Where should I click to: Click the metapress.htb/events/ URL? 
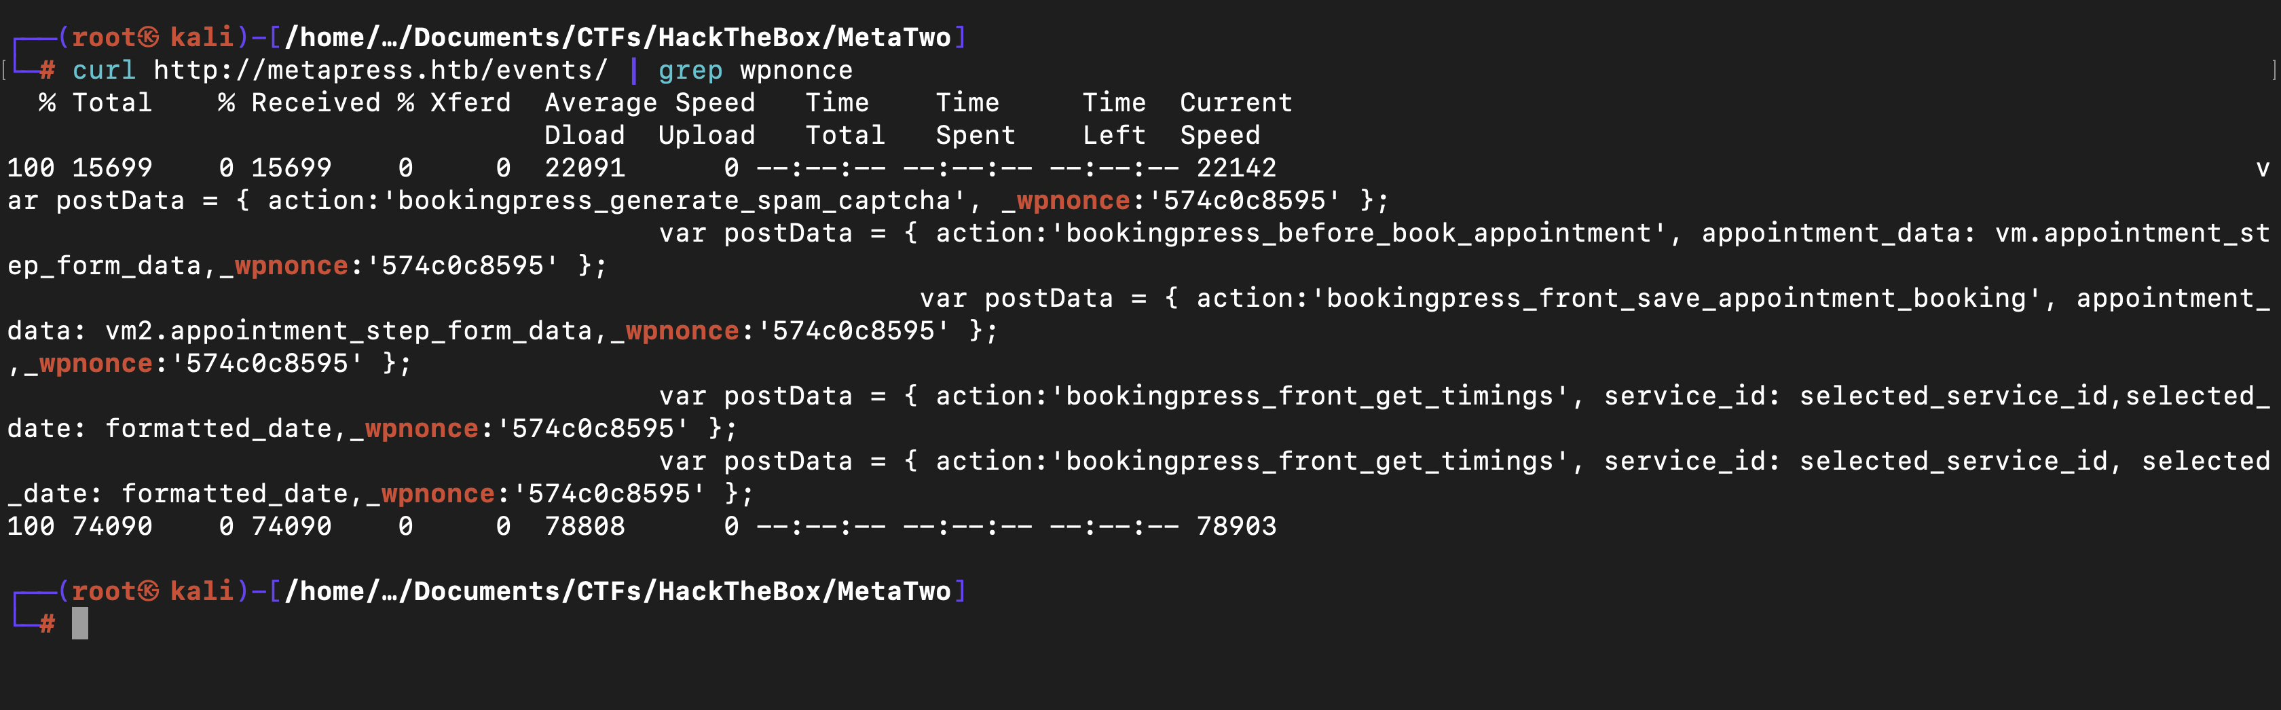pyautogui.click(x=381, y=70)
